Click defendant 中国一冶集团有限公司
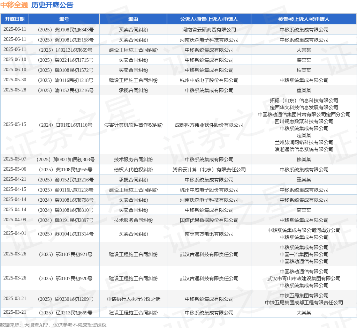 click(304, 254)
